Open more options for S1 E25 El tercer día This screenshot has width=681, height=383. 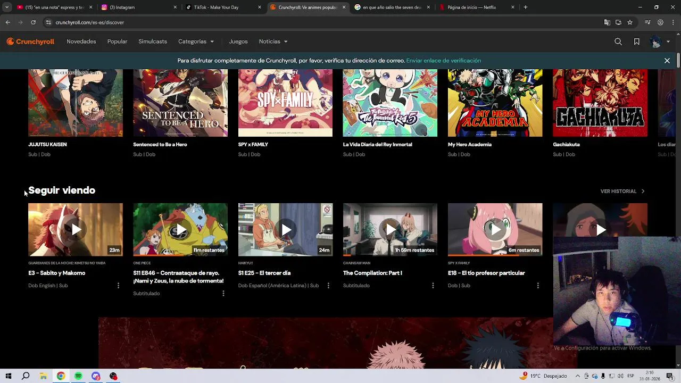328,286
